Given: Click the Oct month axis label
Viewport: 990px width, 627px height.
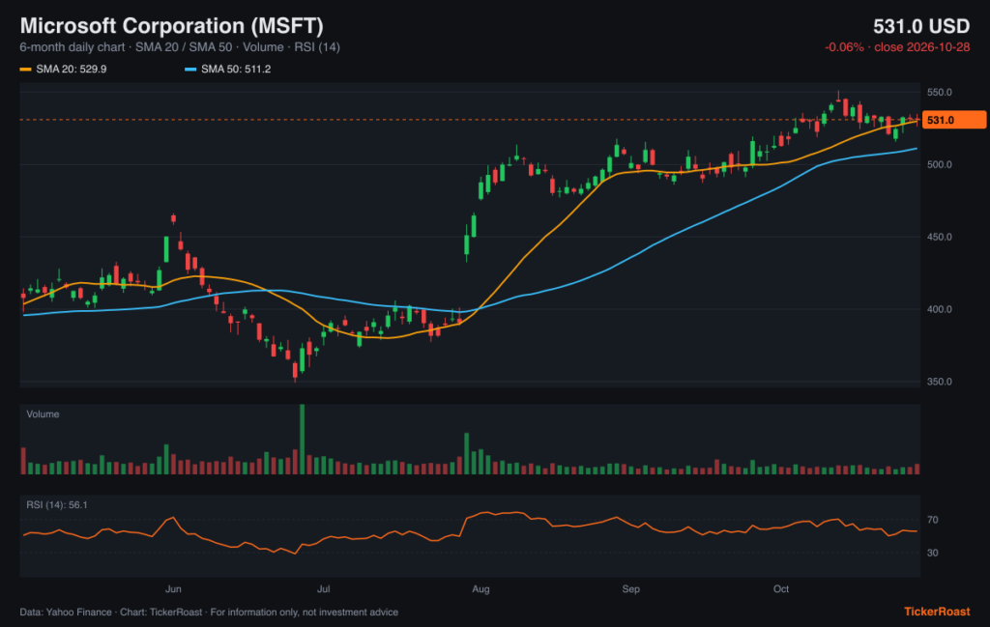Looking at the screenshot, I should pyautogui.click(x=781, y=589).
